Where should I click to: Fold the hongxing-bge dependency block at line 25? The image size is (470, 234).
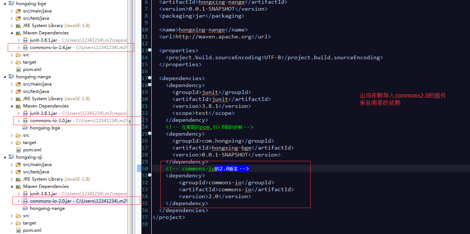click(x=149, y=134)
